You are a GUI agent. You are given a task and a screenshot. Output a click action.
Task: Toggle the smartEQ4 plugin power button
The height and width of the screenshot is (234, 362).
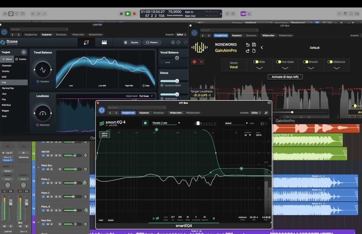pyautogui.click(x=101, y=110)
